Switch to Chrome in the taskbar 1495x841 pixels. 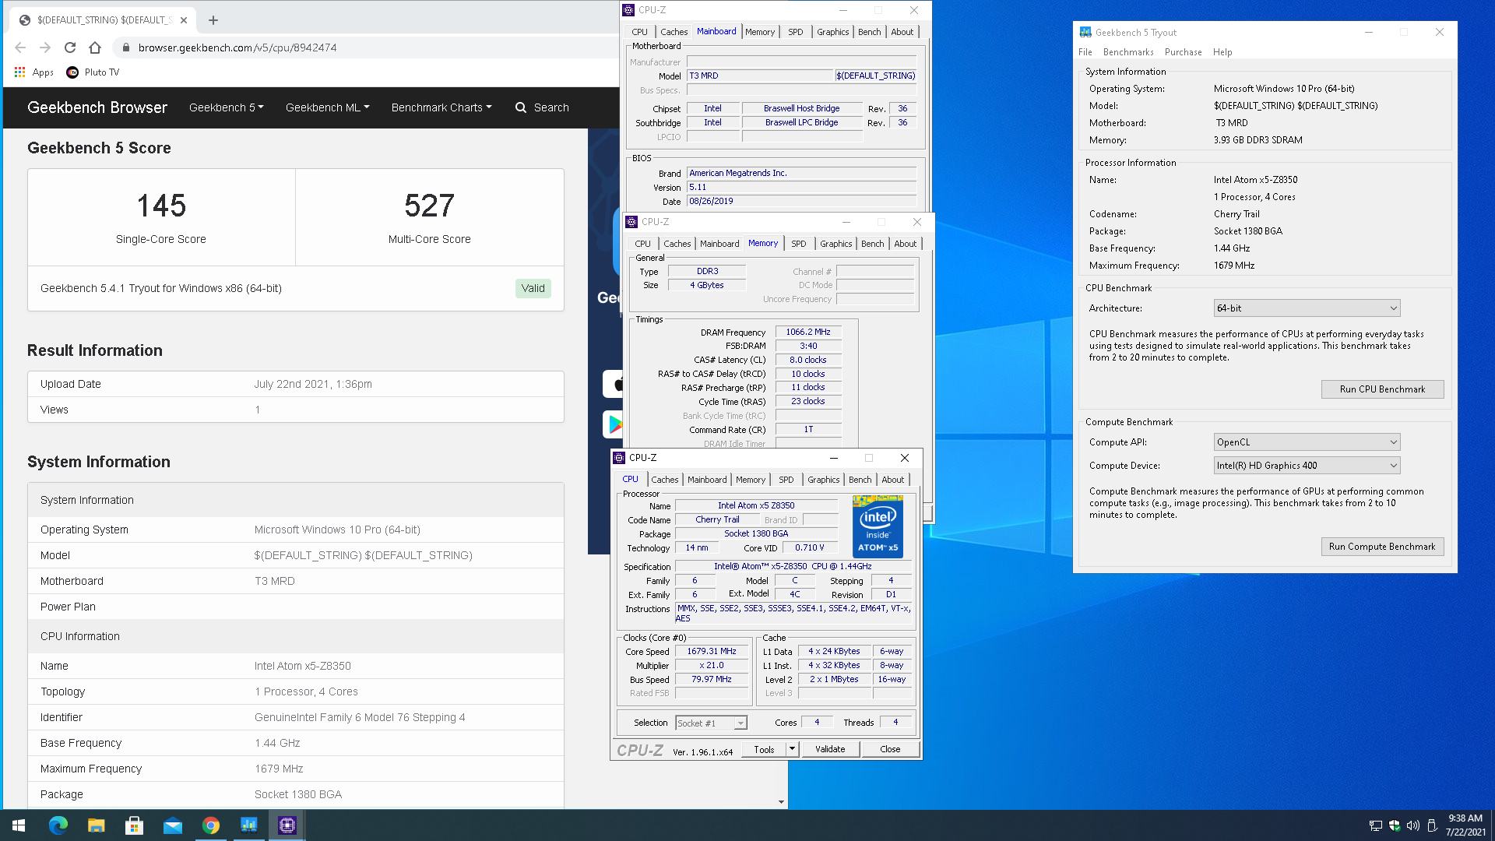click(210, 825)
